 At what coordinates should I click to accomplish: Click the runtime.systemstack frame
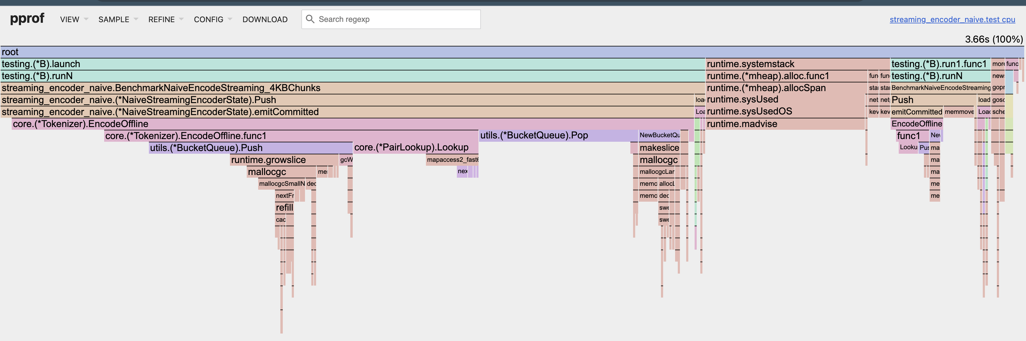(x=777, y=64)
